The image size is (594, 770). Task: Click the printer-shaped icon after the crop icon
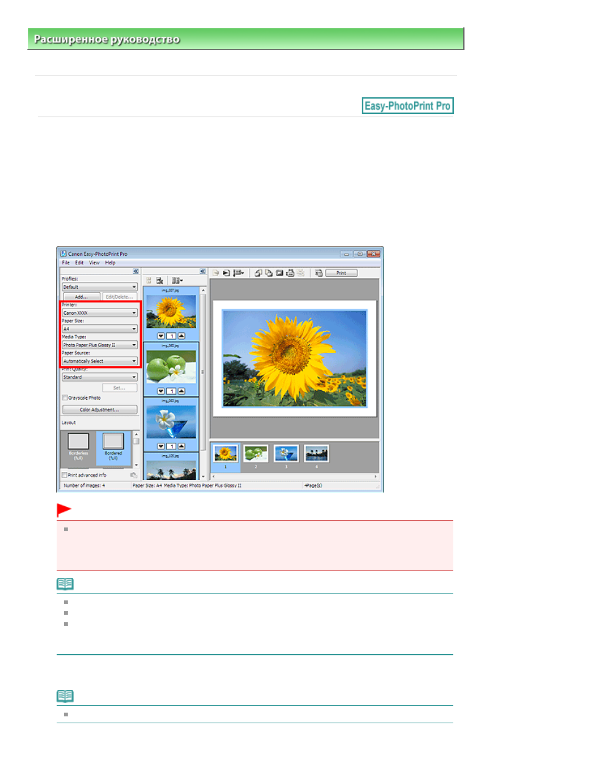[290, 272]
